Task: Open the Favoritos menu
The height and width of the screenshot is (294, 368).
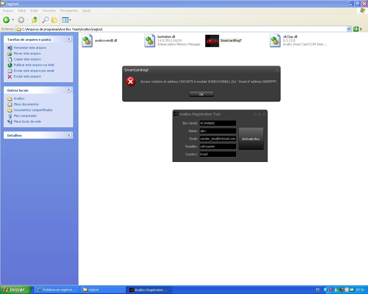Action: pyautogui.click(x=49, y=11)
